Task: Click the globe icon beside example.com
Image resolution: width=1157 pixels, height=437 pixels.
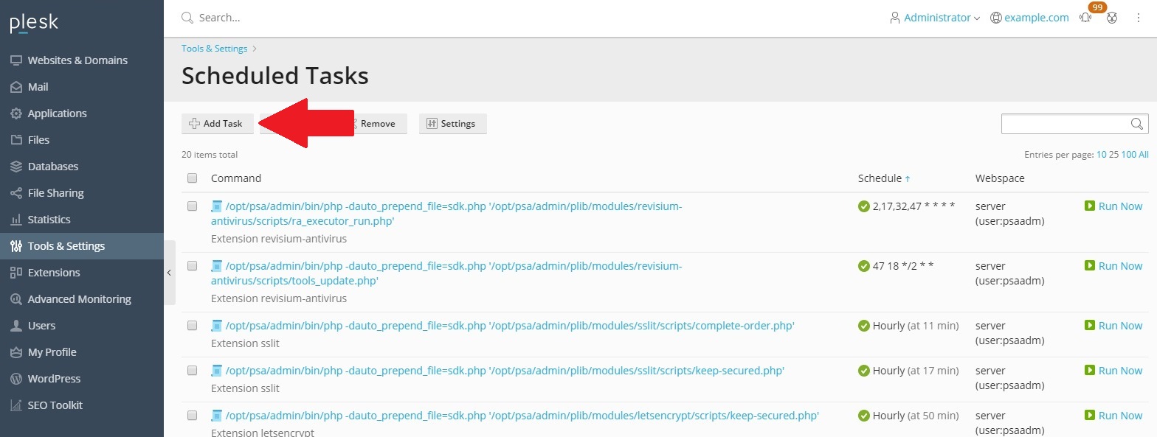Action: [996, 18]
